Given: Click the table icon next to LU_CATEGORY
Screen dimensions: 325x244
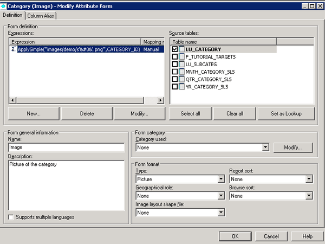Looking at the screenshot, I should (182, 49).
